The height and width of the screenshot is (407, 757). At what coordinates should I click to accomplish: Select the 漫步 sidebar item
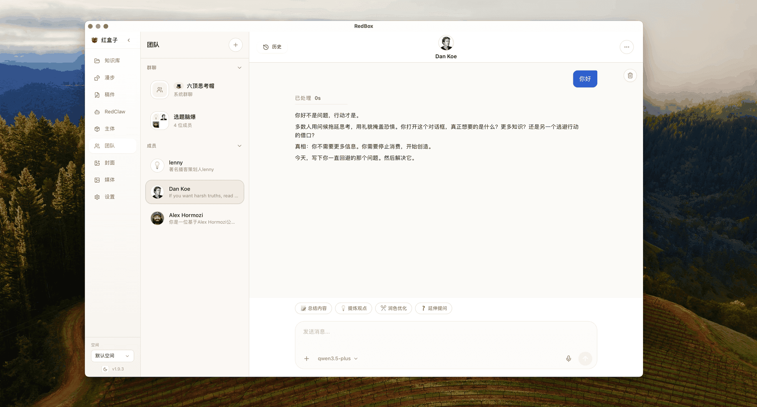point(112,78)
